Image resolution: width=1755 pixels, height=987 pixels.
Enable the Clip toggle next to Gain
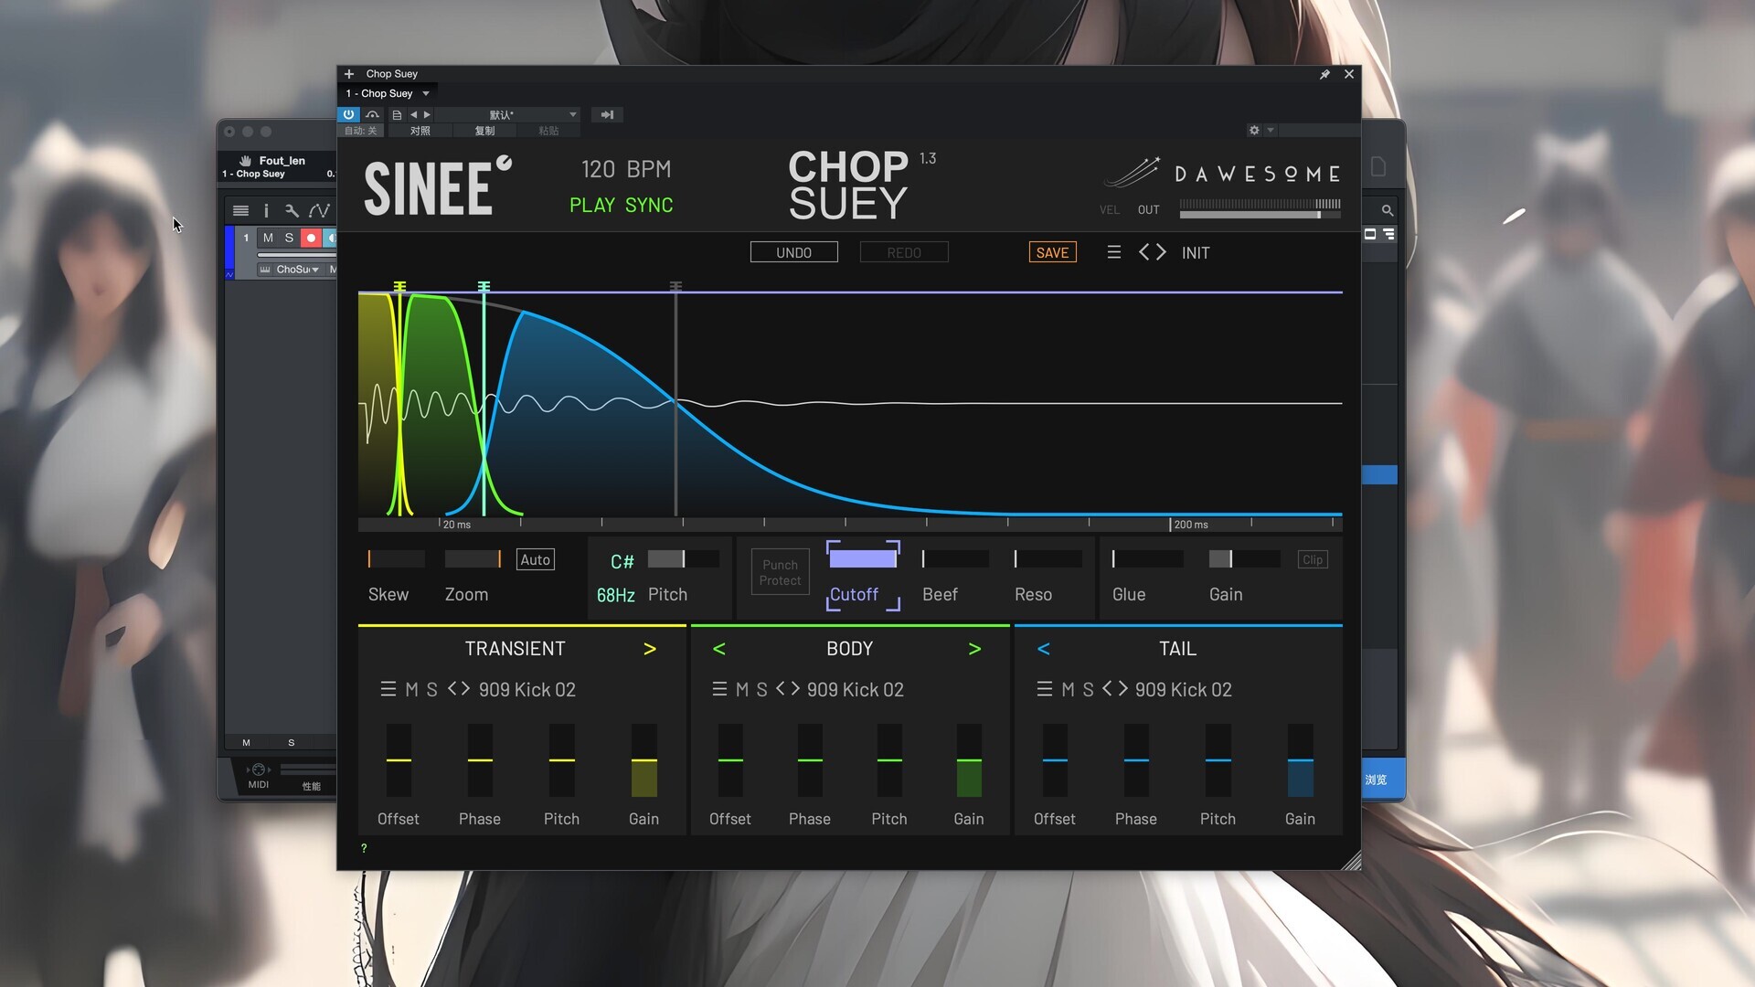pos(1312,559)
